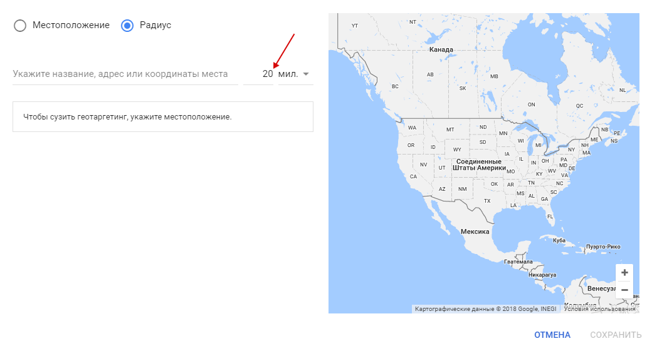The image size is (652, 351).
Task: Click the dropdown arrow next to мил.
Action: 306,74
